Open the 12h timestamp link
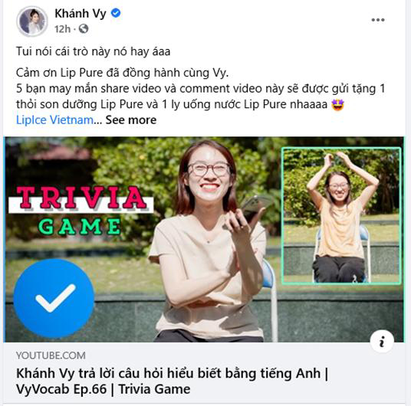 coord(62,29)
